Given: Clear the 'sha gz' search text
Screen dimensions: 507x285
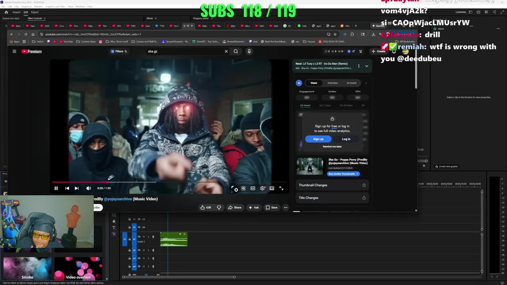Looking at the screenshot, I should [226, 51].
